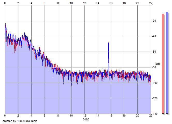Screen dimensions: 172x124
Task: Click the bottom axis 2 kHz label
Action: click(18, 115)
